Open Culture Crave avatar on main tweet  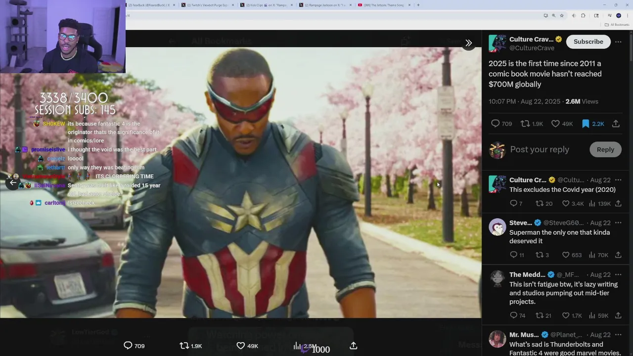click(497, 44)
